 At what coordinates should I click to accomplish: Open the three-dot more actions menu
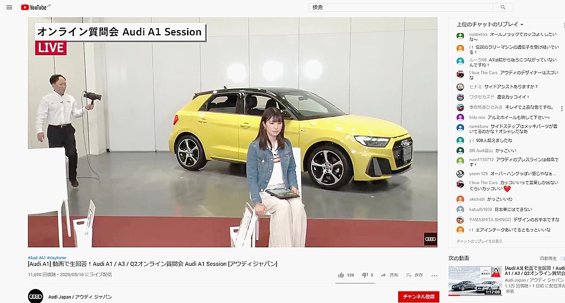coord(435,275)
